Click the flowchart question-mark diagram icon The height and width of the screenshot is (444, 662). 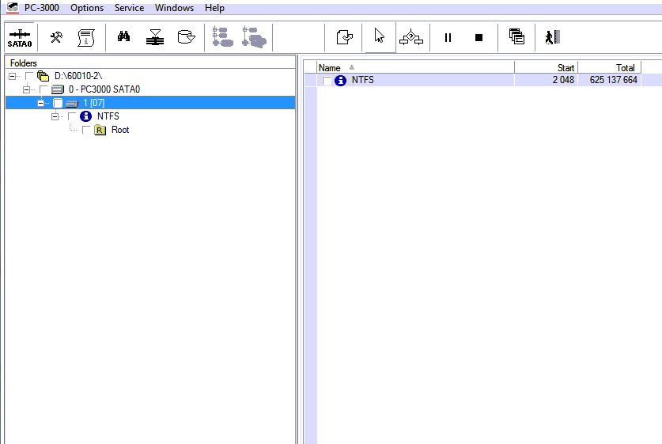click(x=411, y=37)
